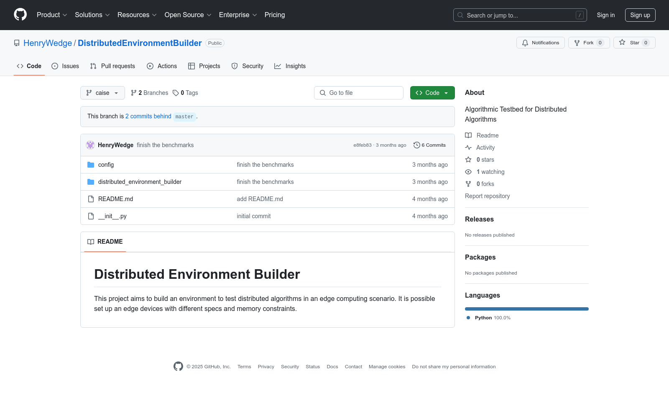669x418 pixels.
Task: Expand the Resources menu
Action: [x=137, y=15]
